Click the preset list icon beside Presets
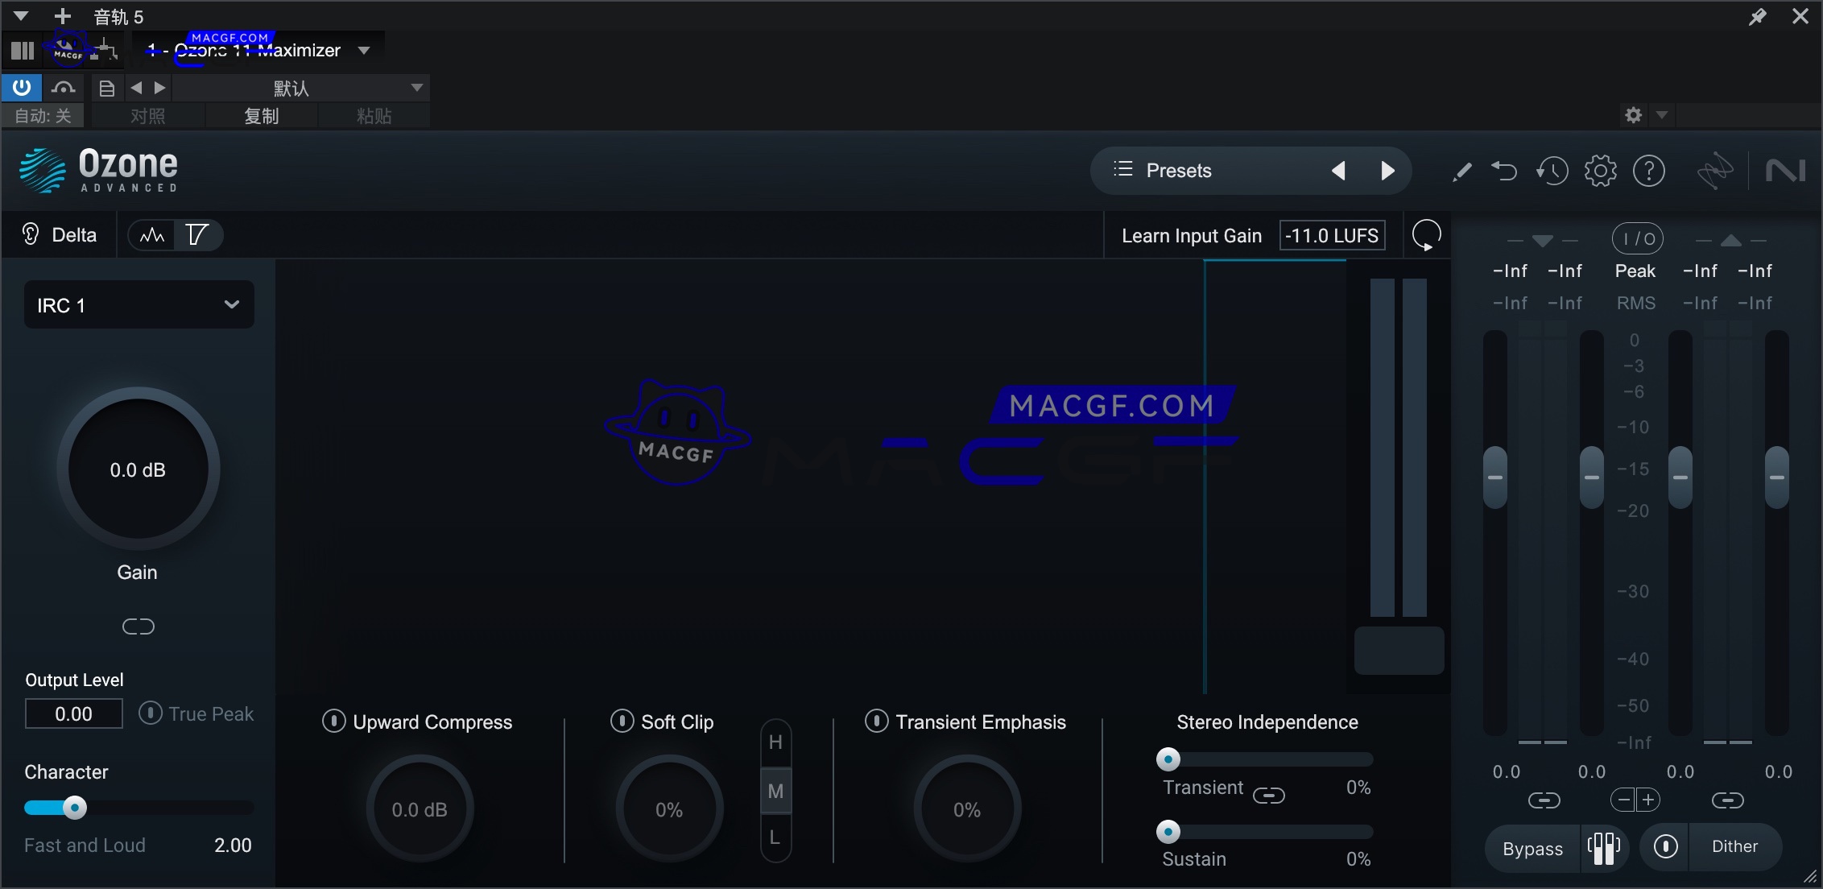This screenshot has width=1823, height=889. click(1122, 170)
